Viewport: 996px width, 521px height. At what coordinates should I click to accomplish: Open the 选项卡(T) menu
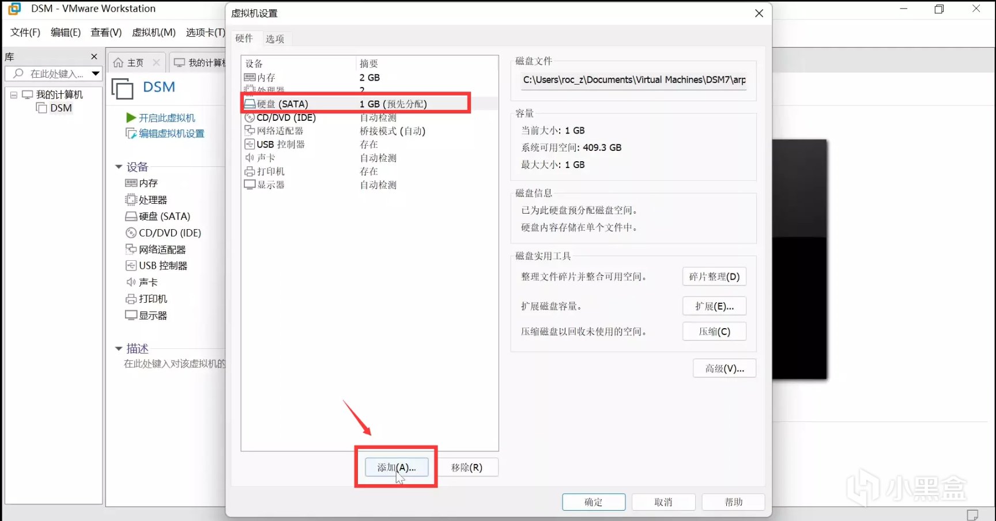[206, 32]
